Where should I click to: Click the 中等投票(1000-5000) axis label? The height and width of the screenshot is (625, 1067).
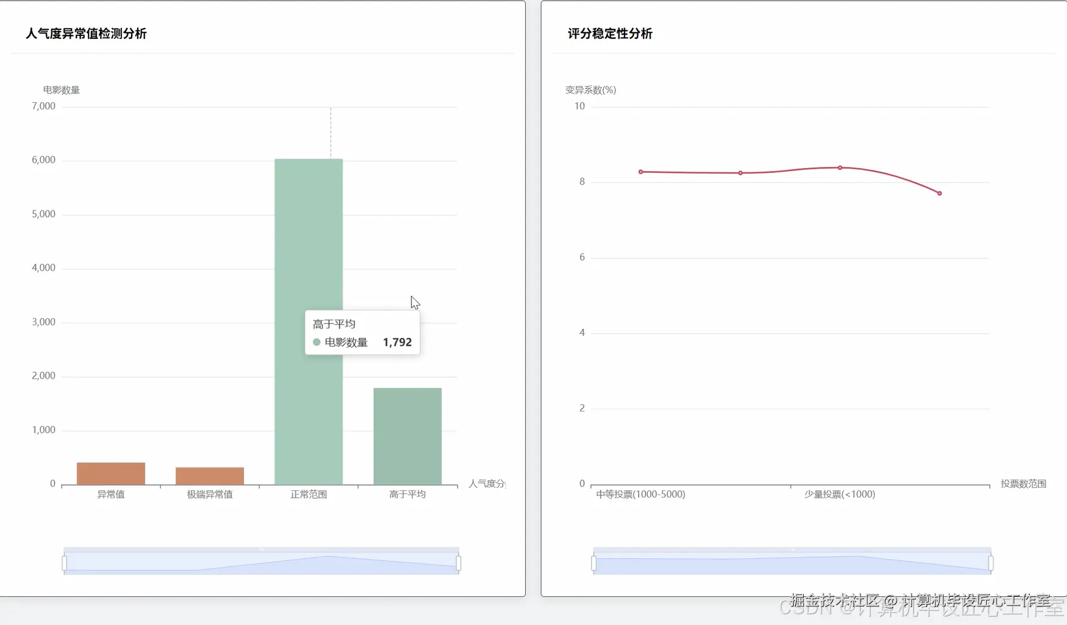tap(641, 494)
